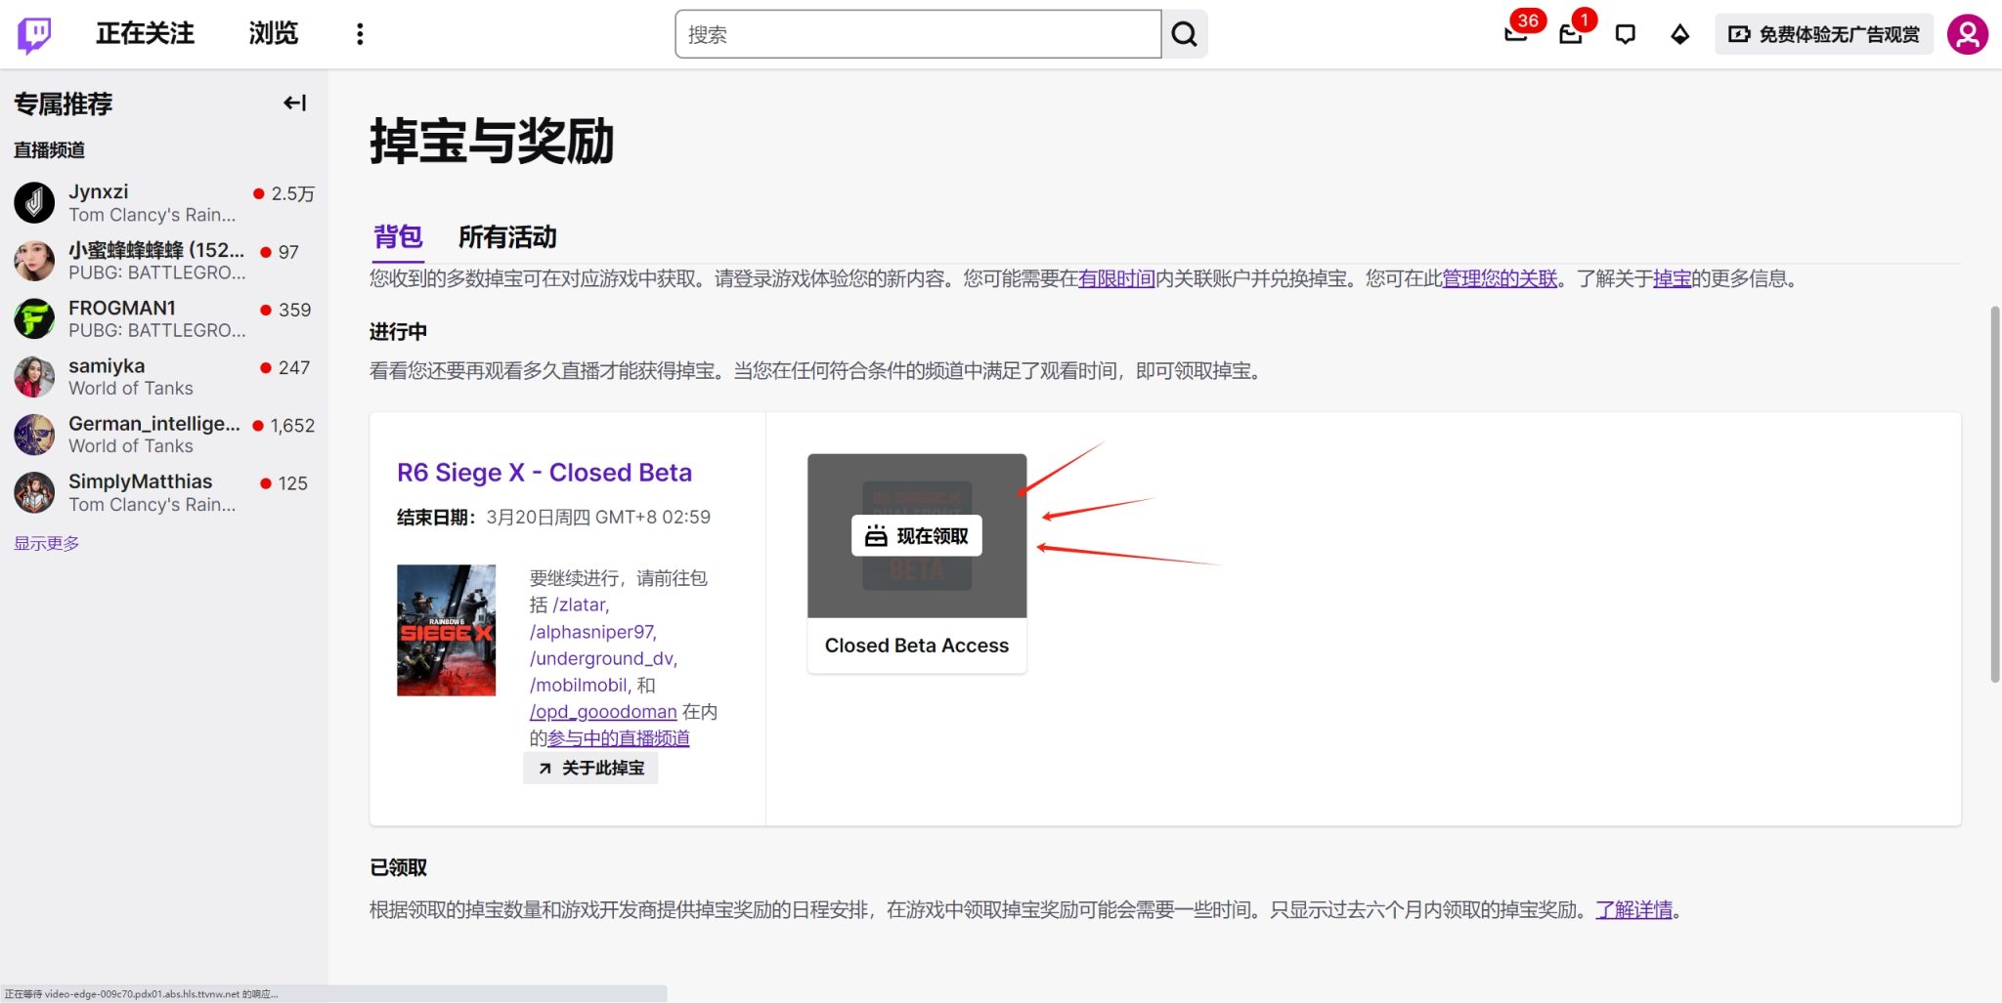Open the three-dot more menu
This screenshot has width=2002, height=1003.
[360, 34]
